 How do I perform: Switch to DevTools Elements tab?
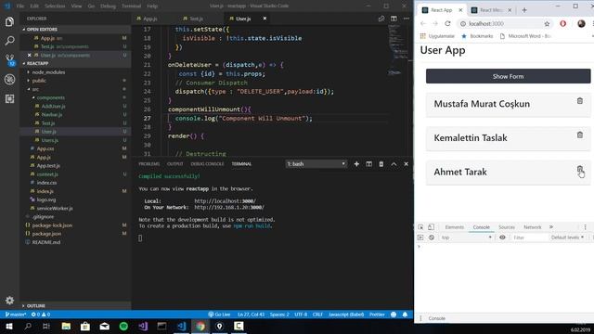point(454,227)
